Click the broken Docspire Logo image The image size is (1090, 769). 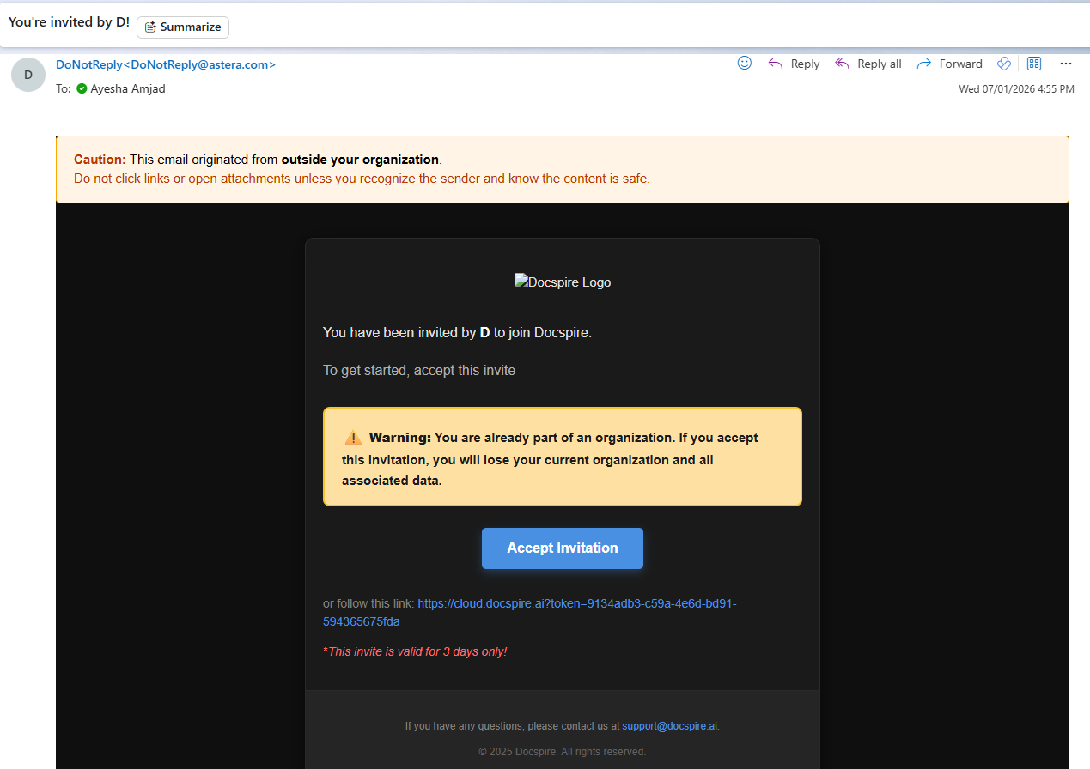tap(563, 282)
